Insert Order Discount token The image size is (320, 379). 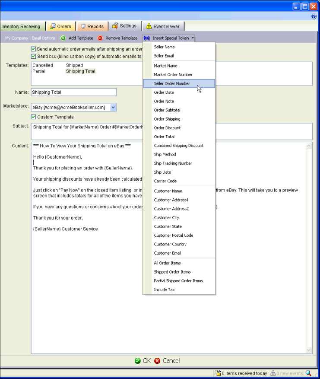coord(179,128)
